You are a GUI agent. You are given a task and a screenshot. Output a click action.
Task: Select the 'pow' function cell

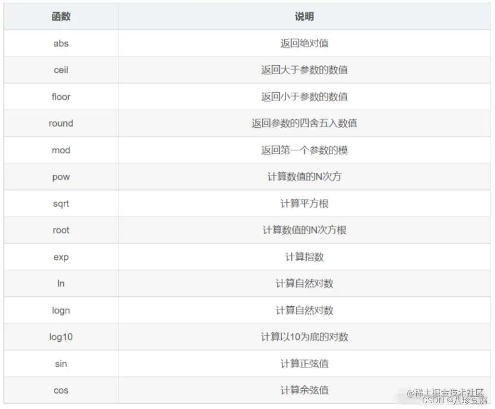61,177
